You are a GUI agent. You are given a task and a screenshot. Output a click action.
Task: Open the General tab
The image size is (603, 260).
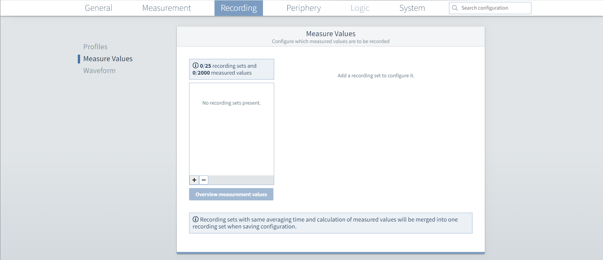99,8
